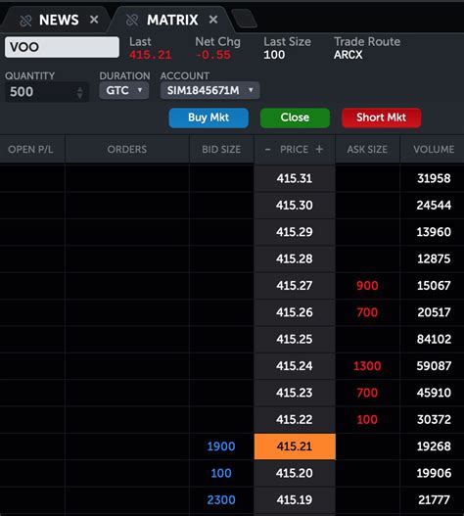Screen dimensions: 464x516
Task: Click the 1300 ask size at 415.24
Action: [x=367, y=366]
